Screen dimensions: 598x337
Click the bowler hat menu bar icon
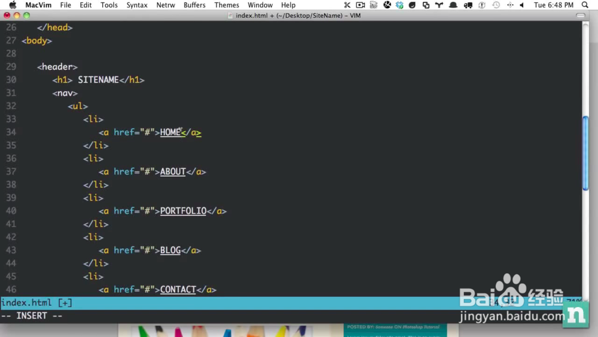tap(453, 5)
